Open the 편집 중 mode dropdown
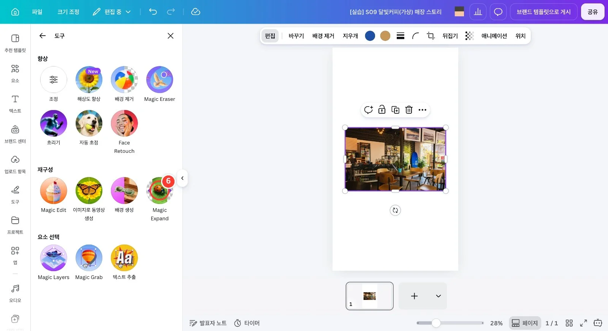Screen dimensions: 608x331 tap(112, 12)
